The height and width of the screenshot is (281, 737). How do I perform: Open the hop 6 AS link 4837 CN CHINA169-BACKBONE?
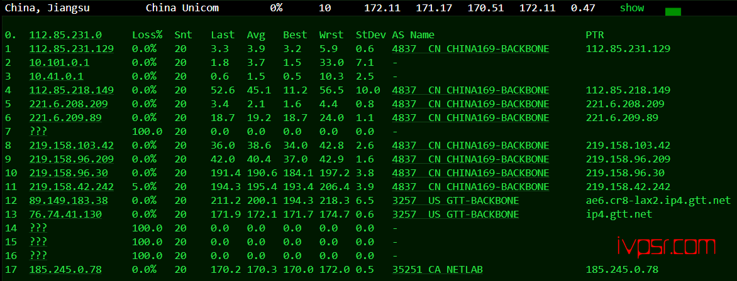pos(470,118)
